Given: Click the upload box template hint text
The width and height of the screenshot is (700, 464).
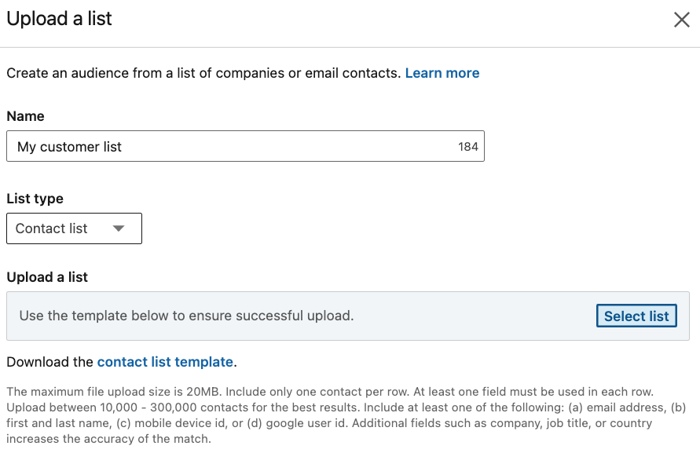Looking at the screenshot, I should point(187,316).
